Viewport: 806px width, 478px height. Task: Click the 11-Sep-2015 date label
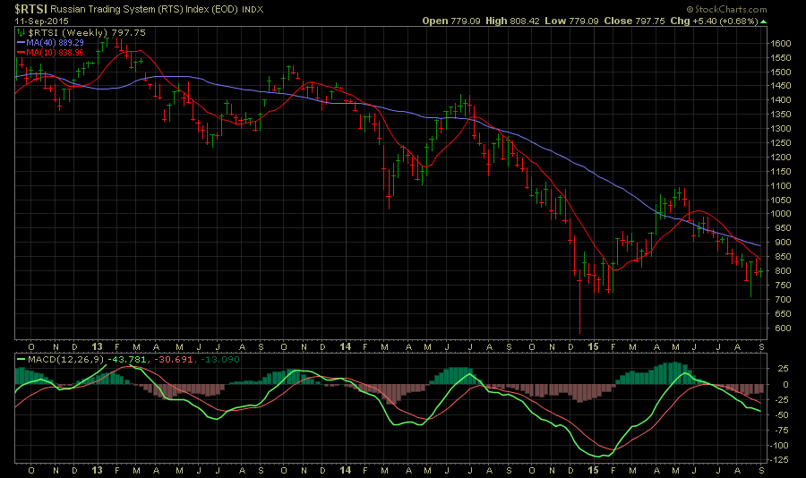click(x=39, y=21)
